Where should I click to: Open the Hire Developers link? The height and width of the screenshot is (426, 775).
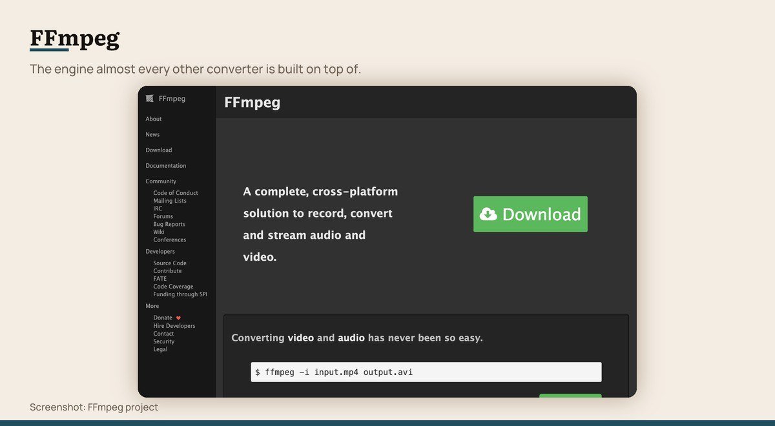pyautogui.click(x=174, y=326)
